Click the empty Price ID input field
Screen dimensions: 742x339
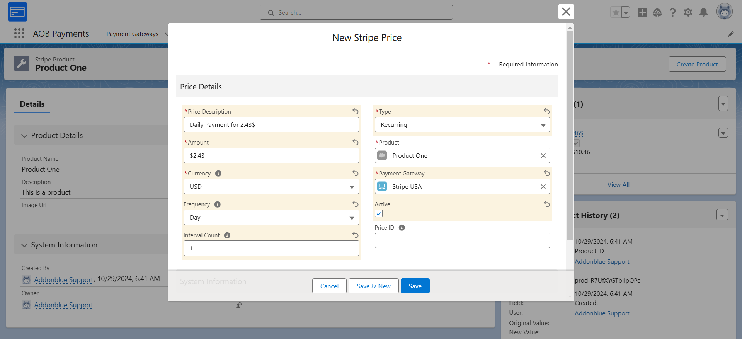coord(462,240)
